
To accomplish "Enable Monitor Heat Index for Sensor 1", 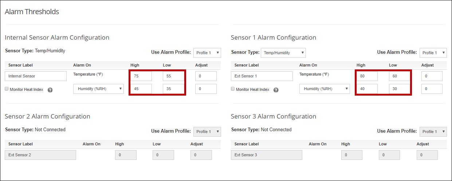I will coord(233,89).
